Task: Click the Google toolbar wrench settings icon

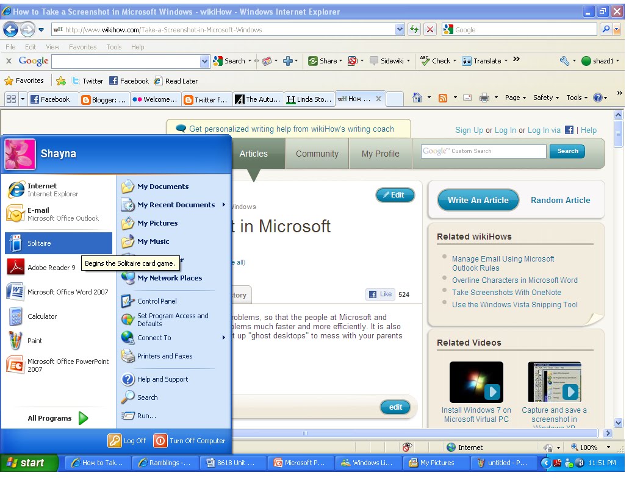Action: pyautogui.click(x=564, y=61)
